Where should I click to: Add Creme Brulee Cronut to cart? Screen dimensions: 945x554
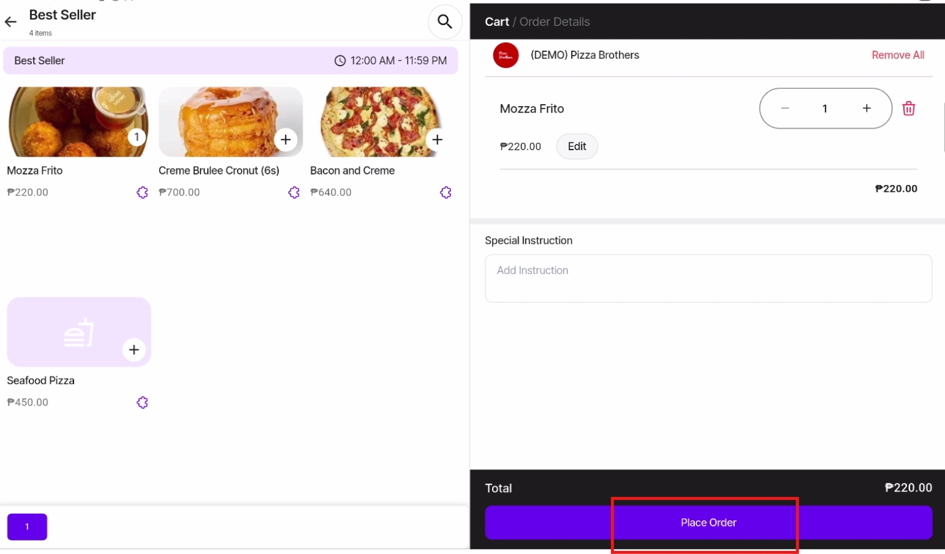(286, 140)
